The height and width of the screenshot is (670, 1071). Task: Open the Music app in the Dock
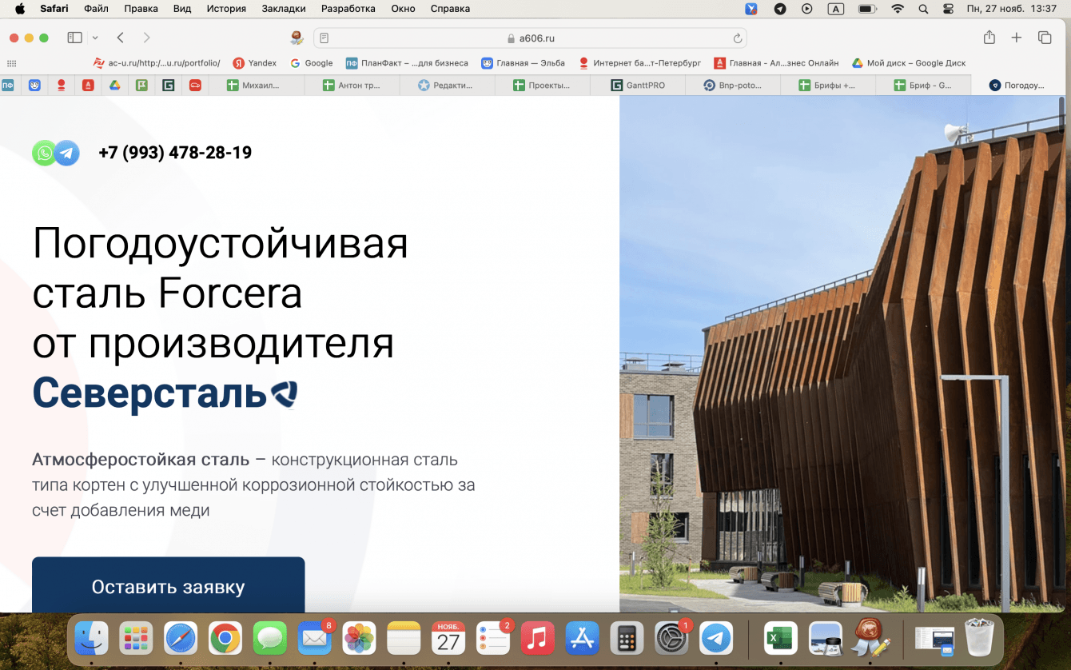538,639
